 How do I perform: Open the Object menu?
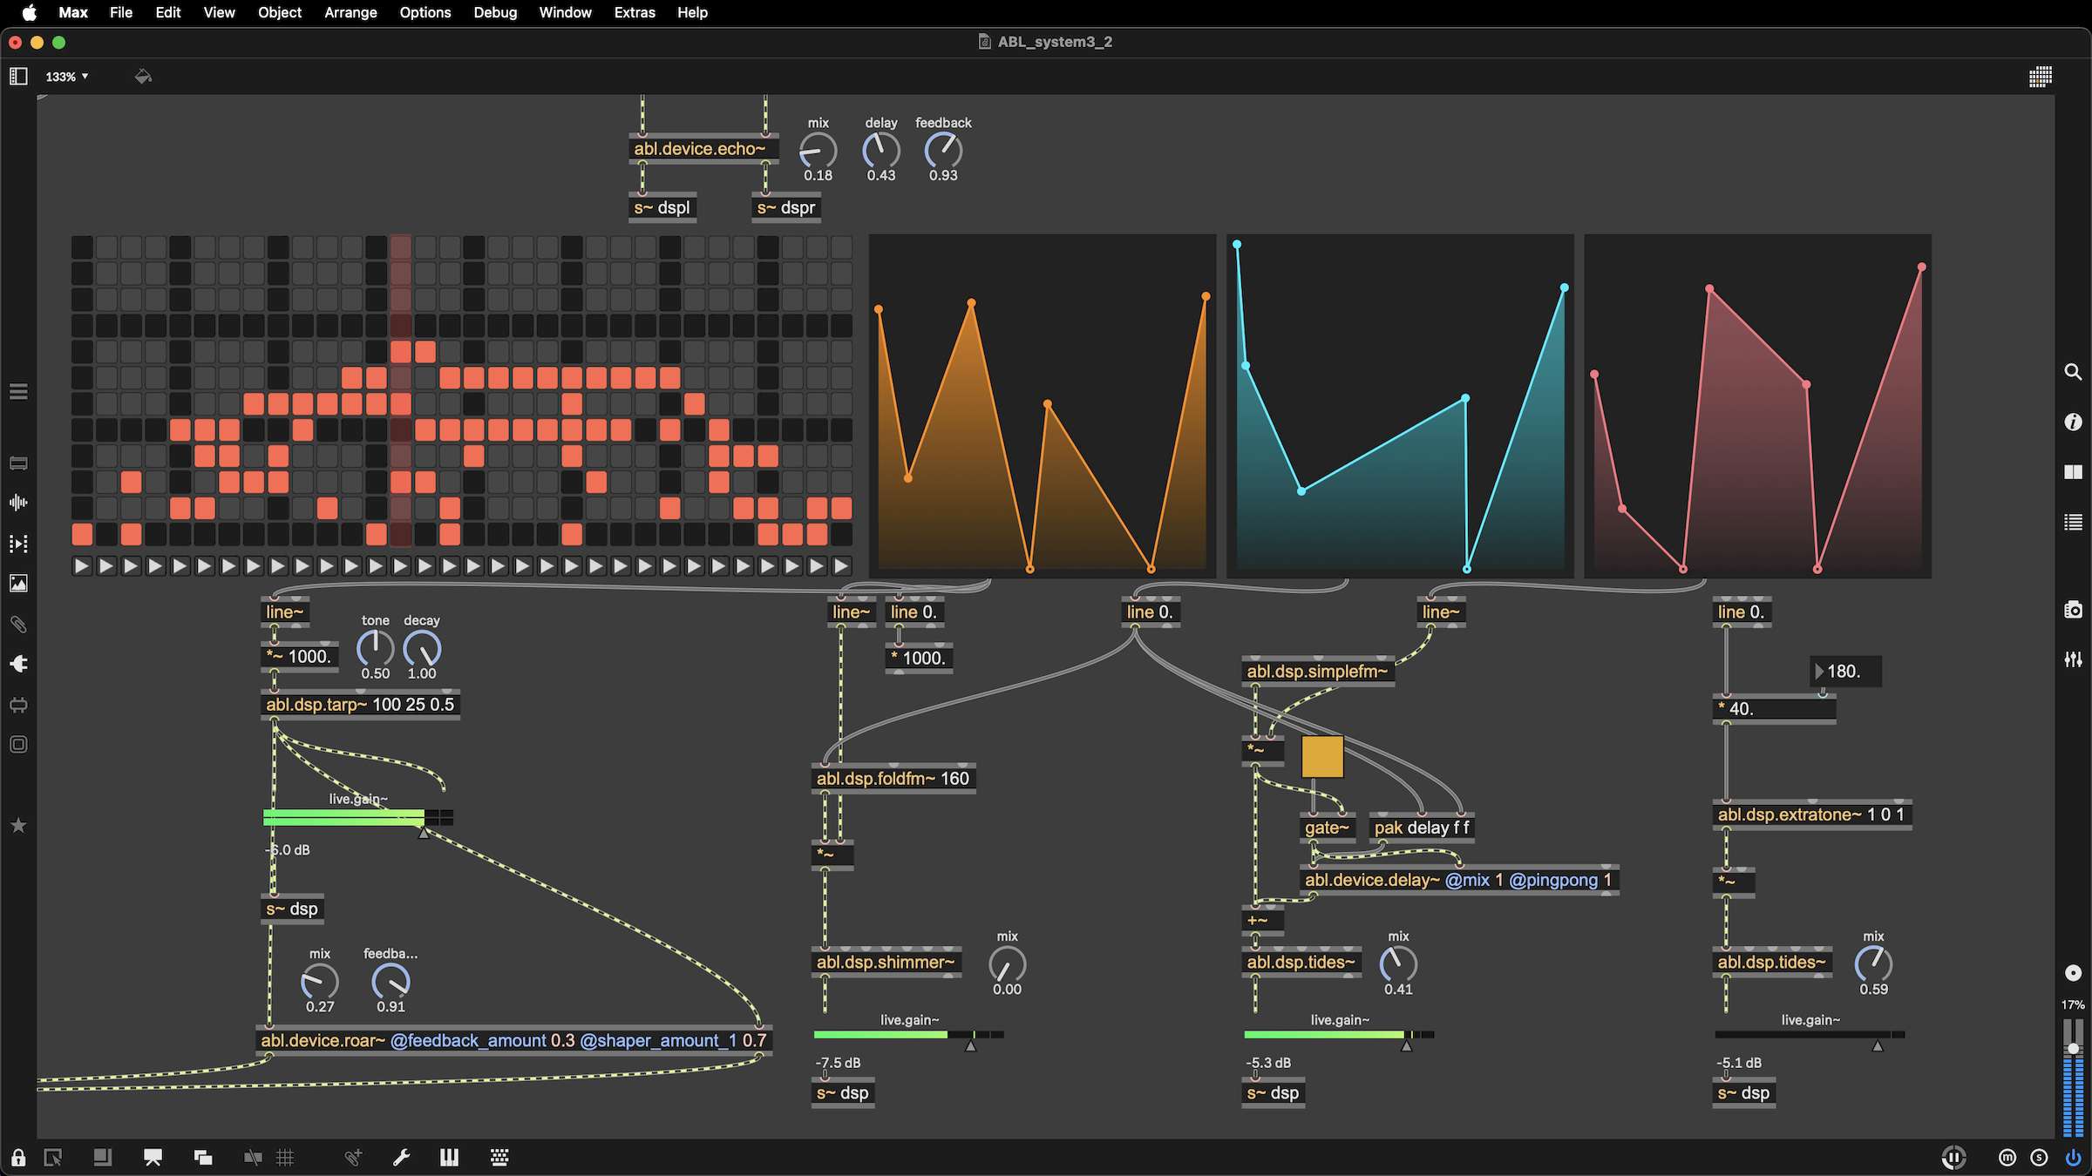click(279, 12)
